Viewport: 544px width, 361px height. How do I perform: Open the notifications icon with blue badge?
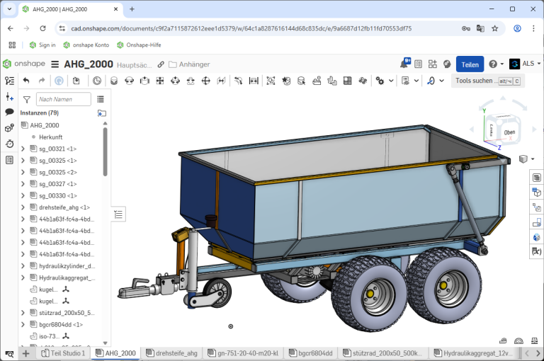click(x=405, y=64)
